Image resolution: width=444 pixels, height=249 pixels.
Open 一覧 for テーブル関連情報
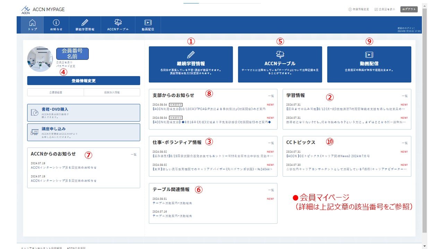271,190
